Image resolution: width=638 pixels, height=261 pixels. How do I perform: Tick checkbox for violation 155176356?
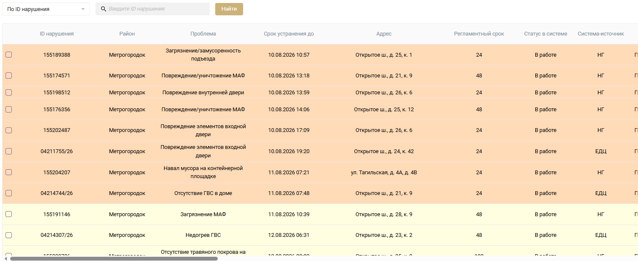[8, 110]
